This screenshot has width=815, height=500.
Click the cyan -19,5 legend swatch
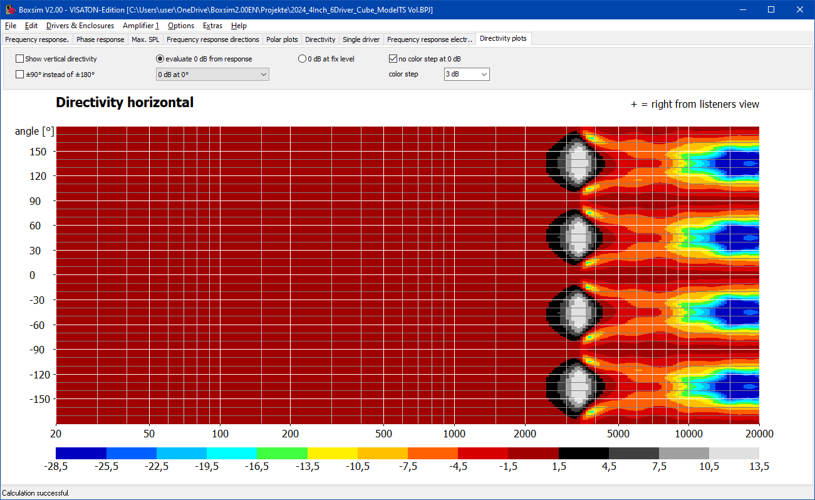tap(232, 453)
